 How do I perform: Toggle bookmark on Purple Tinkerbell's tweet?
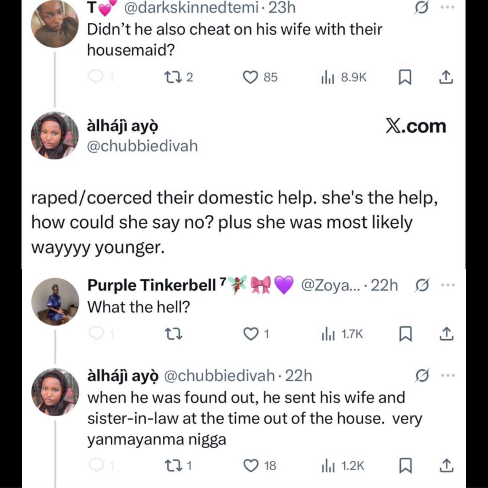(x=405, y=334)
